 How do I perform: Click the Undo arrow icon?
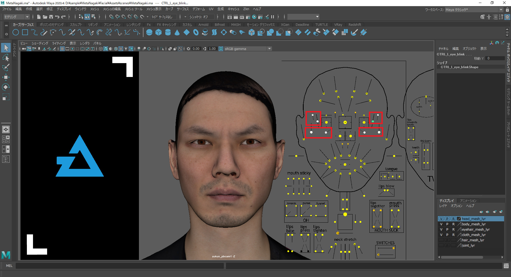(x=57, y=17)
